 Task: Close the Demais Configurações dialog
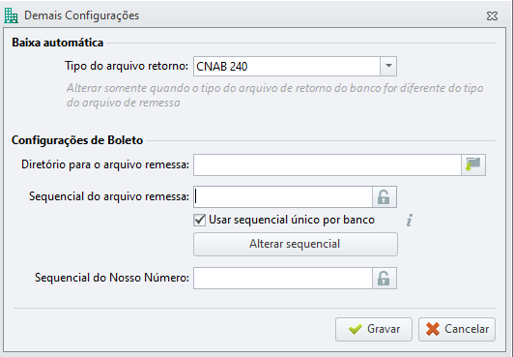[x=492, y=15]
